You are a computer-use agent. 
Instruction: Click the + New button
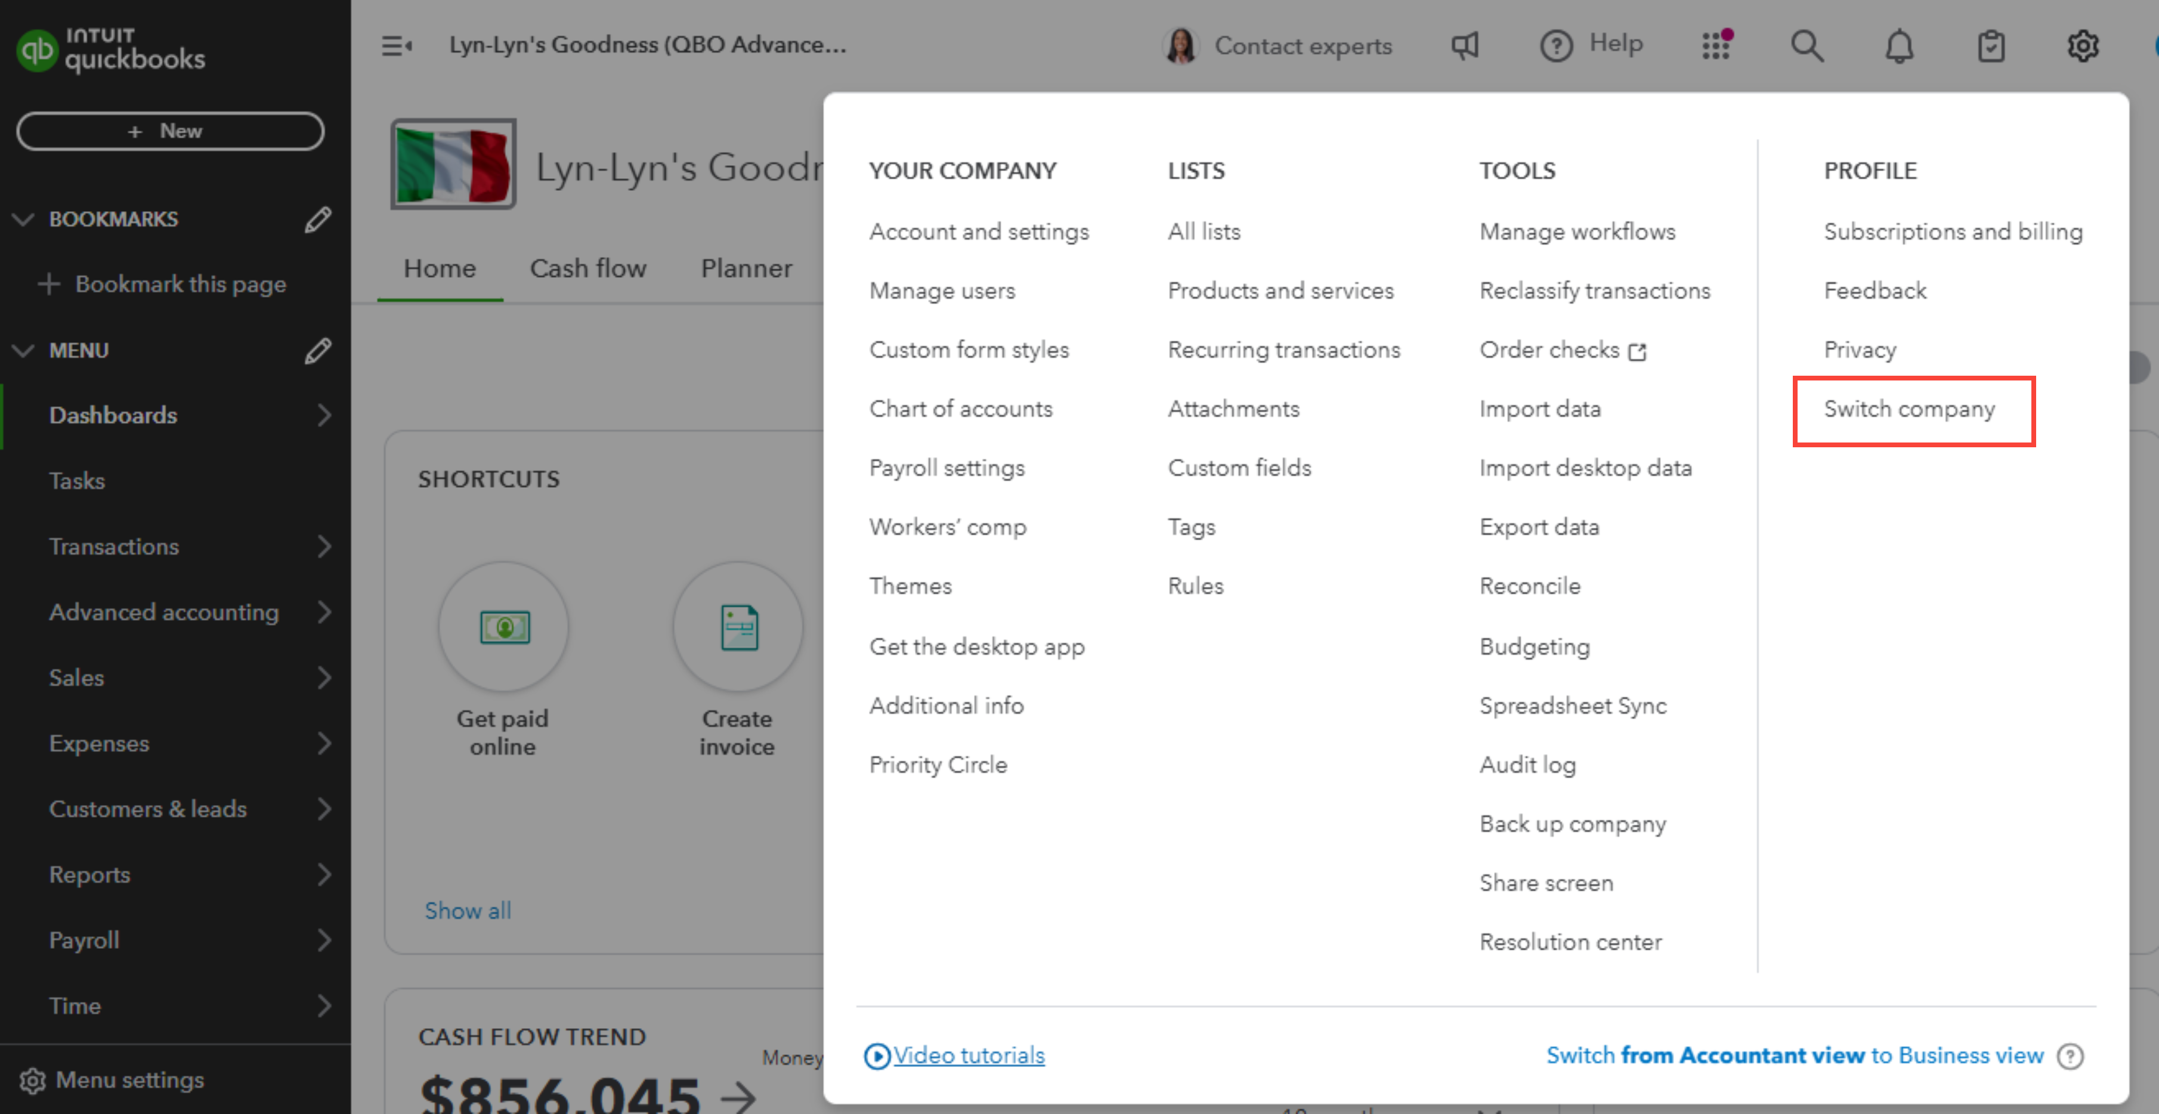click(170, 132)
